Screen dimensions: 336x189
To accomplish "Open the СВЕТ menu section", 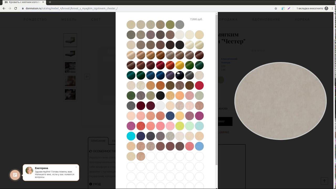I will point(96,19).
